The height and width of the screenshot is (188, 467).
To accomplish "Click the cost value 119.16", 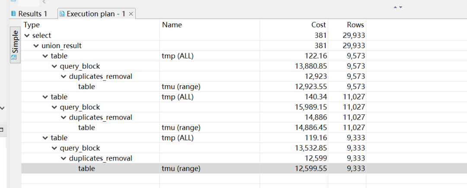I will click(x=315, y=138).
